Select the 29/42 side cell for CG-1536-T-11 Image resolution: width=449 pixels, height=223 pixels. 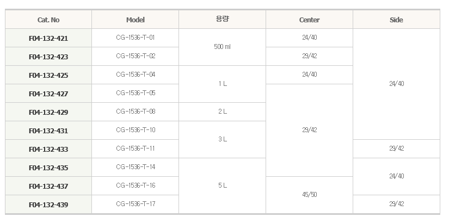click(x=396, y=149)
